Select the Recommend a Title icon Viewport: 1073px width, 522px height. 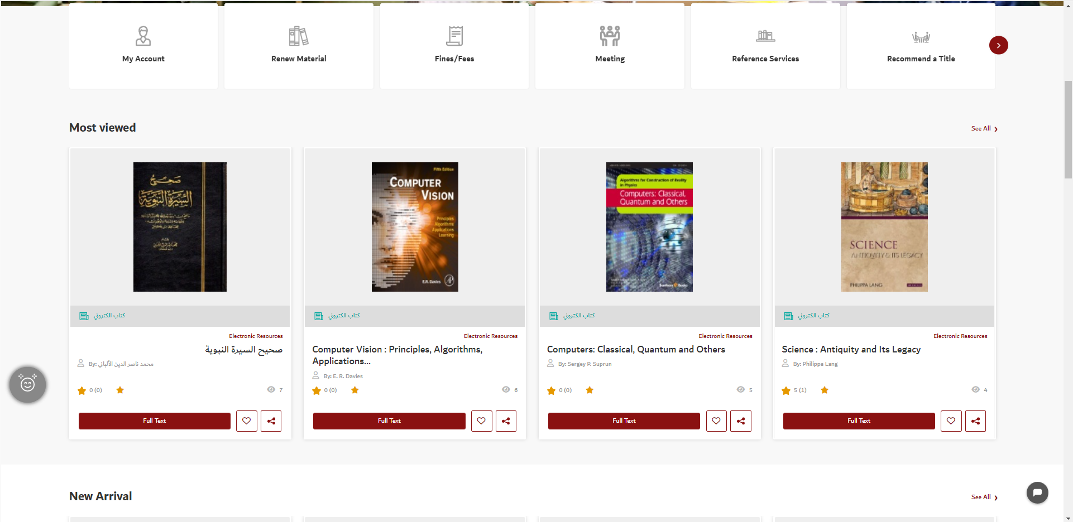pos(921,36)
